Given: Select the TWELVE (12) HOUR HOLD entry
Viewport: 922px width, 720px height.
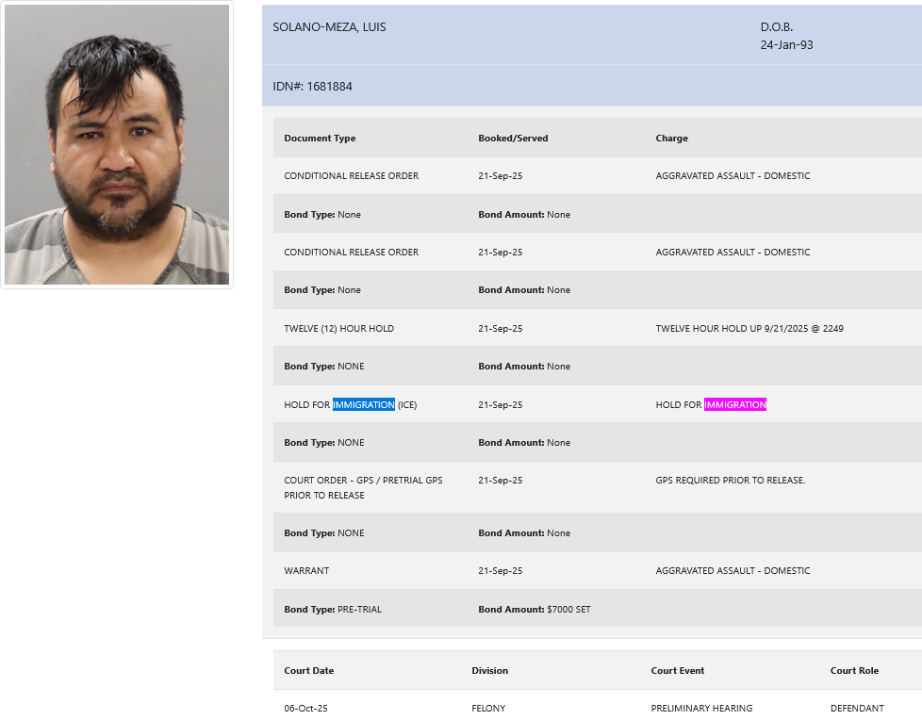Looking at the screenshot, I should pos(338,329).
